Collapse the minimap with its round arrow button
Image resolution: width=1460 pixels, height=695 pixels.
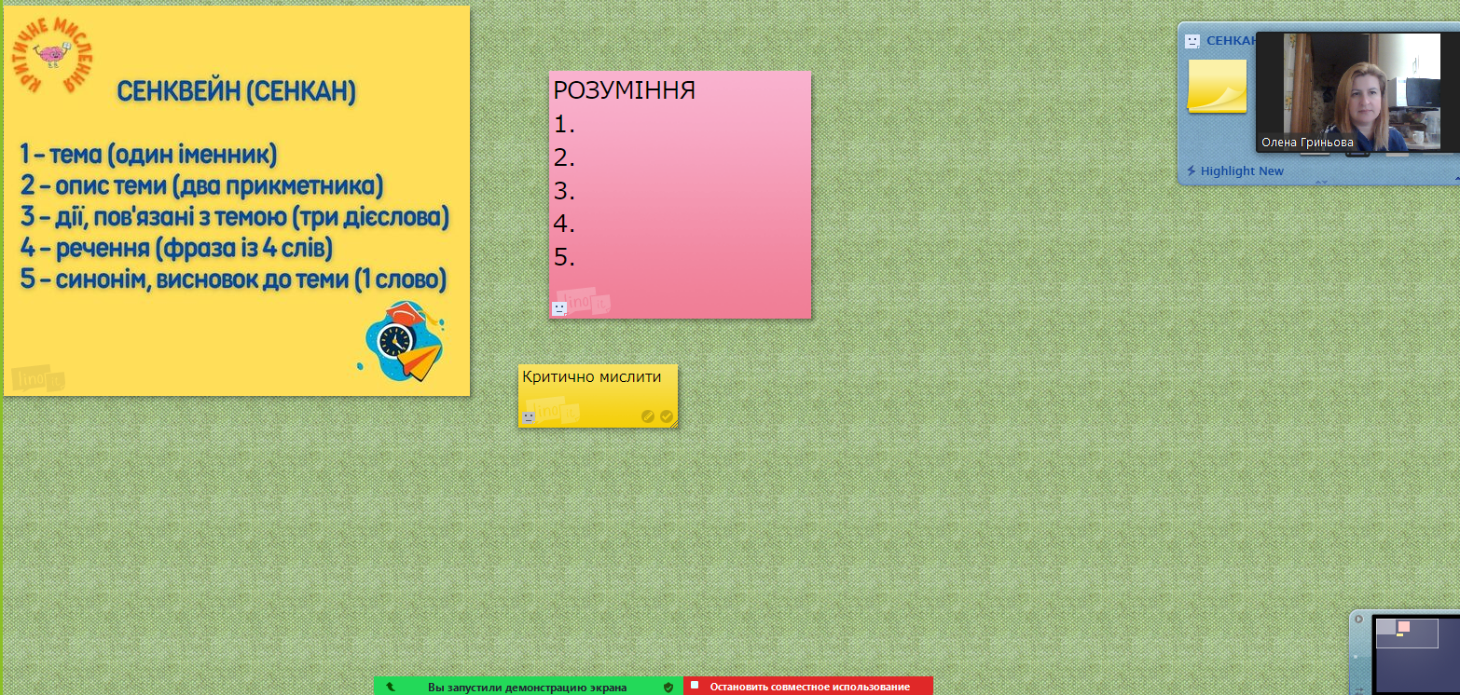point(1358,620)
